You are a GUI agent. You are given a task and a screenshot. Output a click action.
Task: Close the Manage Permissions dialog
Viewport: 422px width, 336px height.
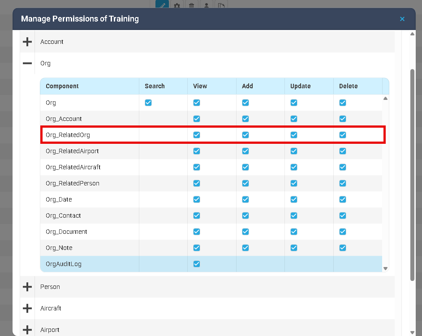[402, 19]
